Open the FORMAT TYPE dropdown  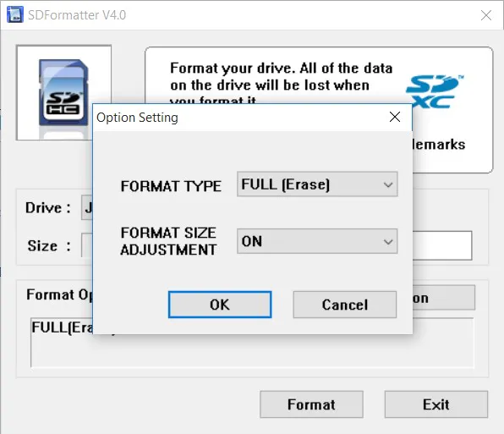(317, 184)
